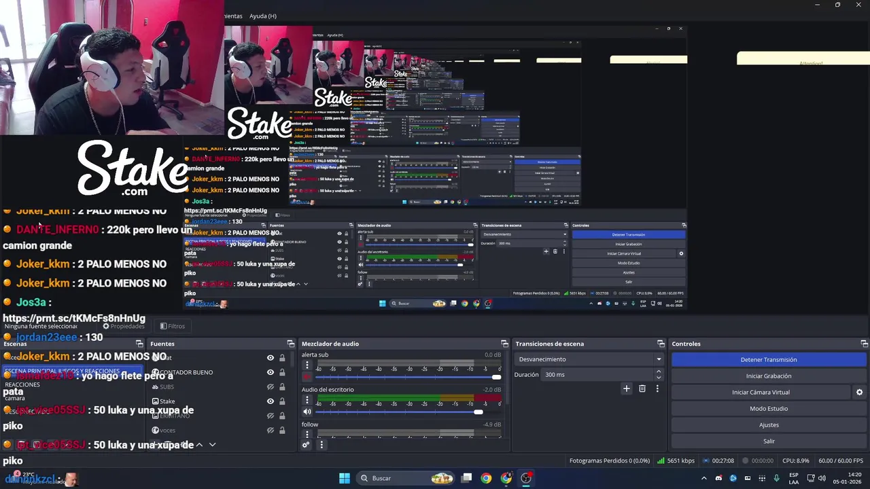Toggle visibility of CONTADOR BUENO source

click(x=271, y=372)
